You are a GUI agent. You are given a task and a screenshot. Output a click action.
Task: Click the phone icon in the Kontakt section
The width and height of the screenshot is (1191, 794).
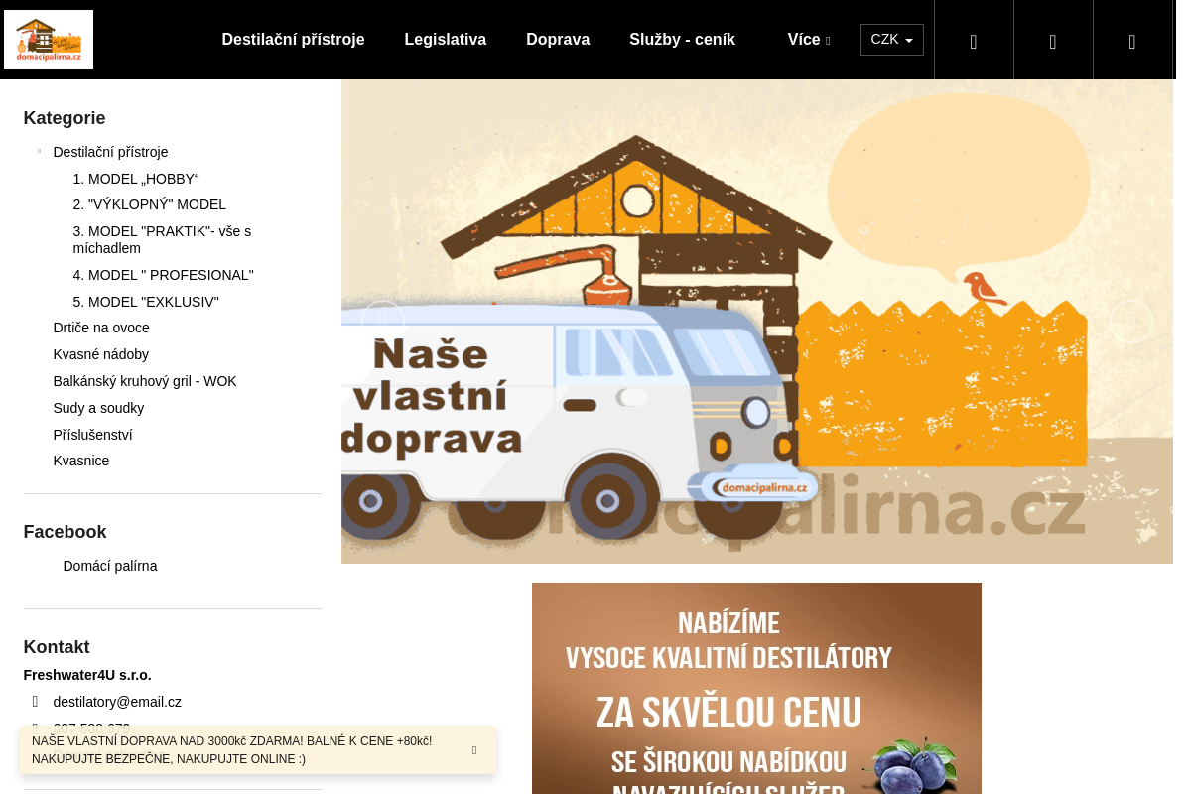click(38, 728)
